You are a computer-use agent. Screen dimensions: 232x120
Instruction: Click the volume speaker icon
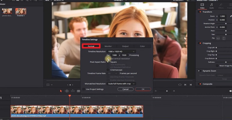coord(230,91)
